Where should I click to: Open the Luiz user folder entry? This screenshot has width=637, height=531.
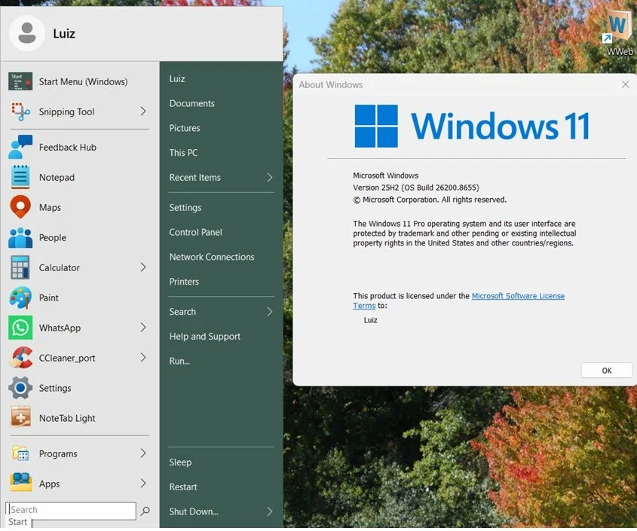(x=177, y=79)
